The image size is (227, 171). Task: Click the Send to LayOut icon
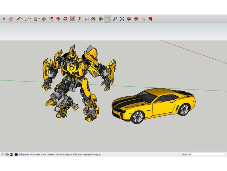pyautogui.click(x=143, y=19)
